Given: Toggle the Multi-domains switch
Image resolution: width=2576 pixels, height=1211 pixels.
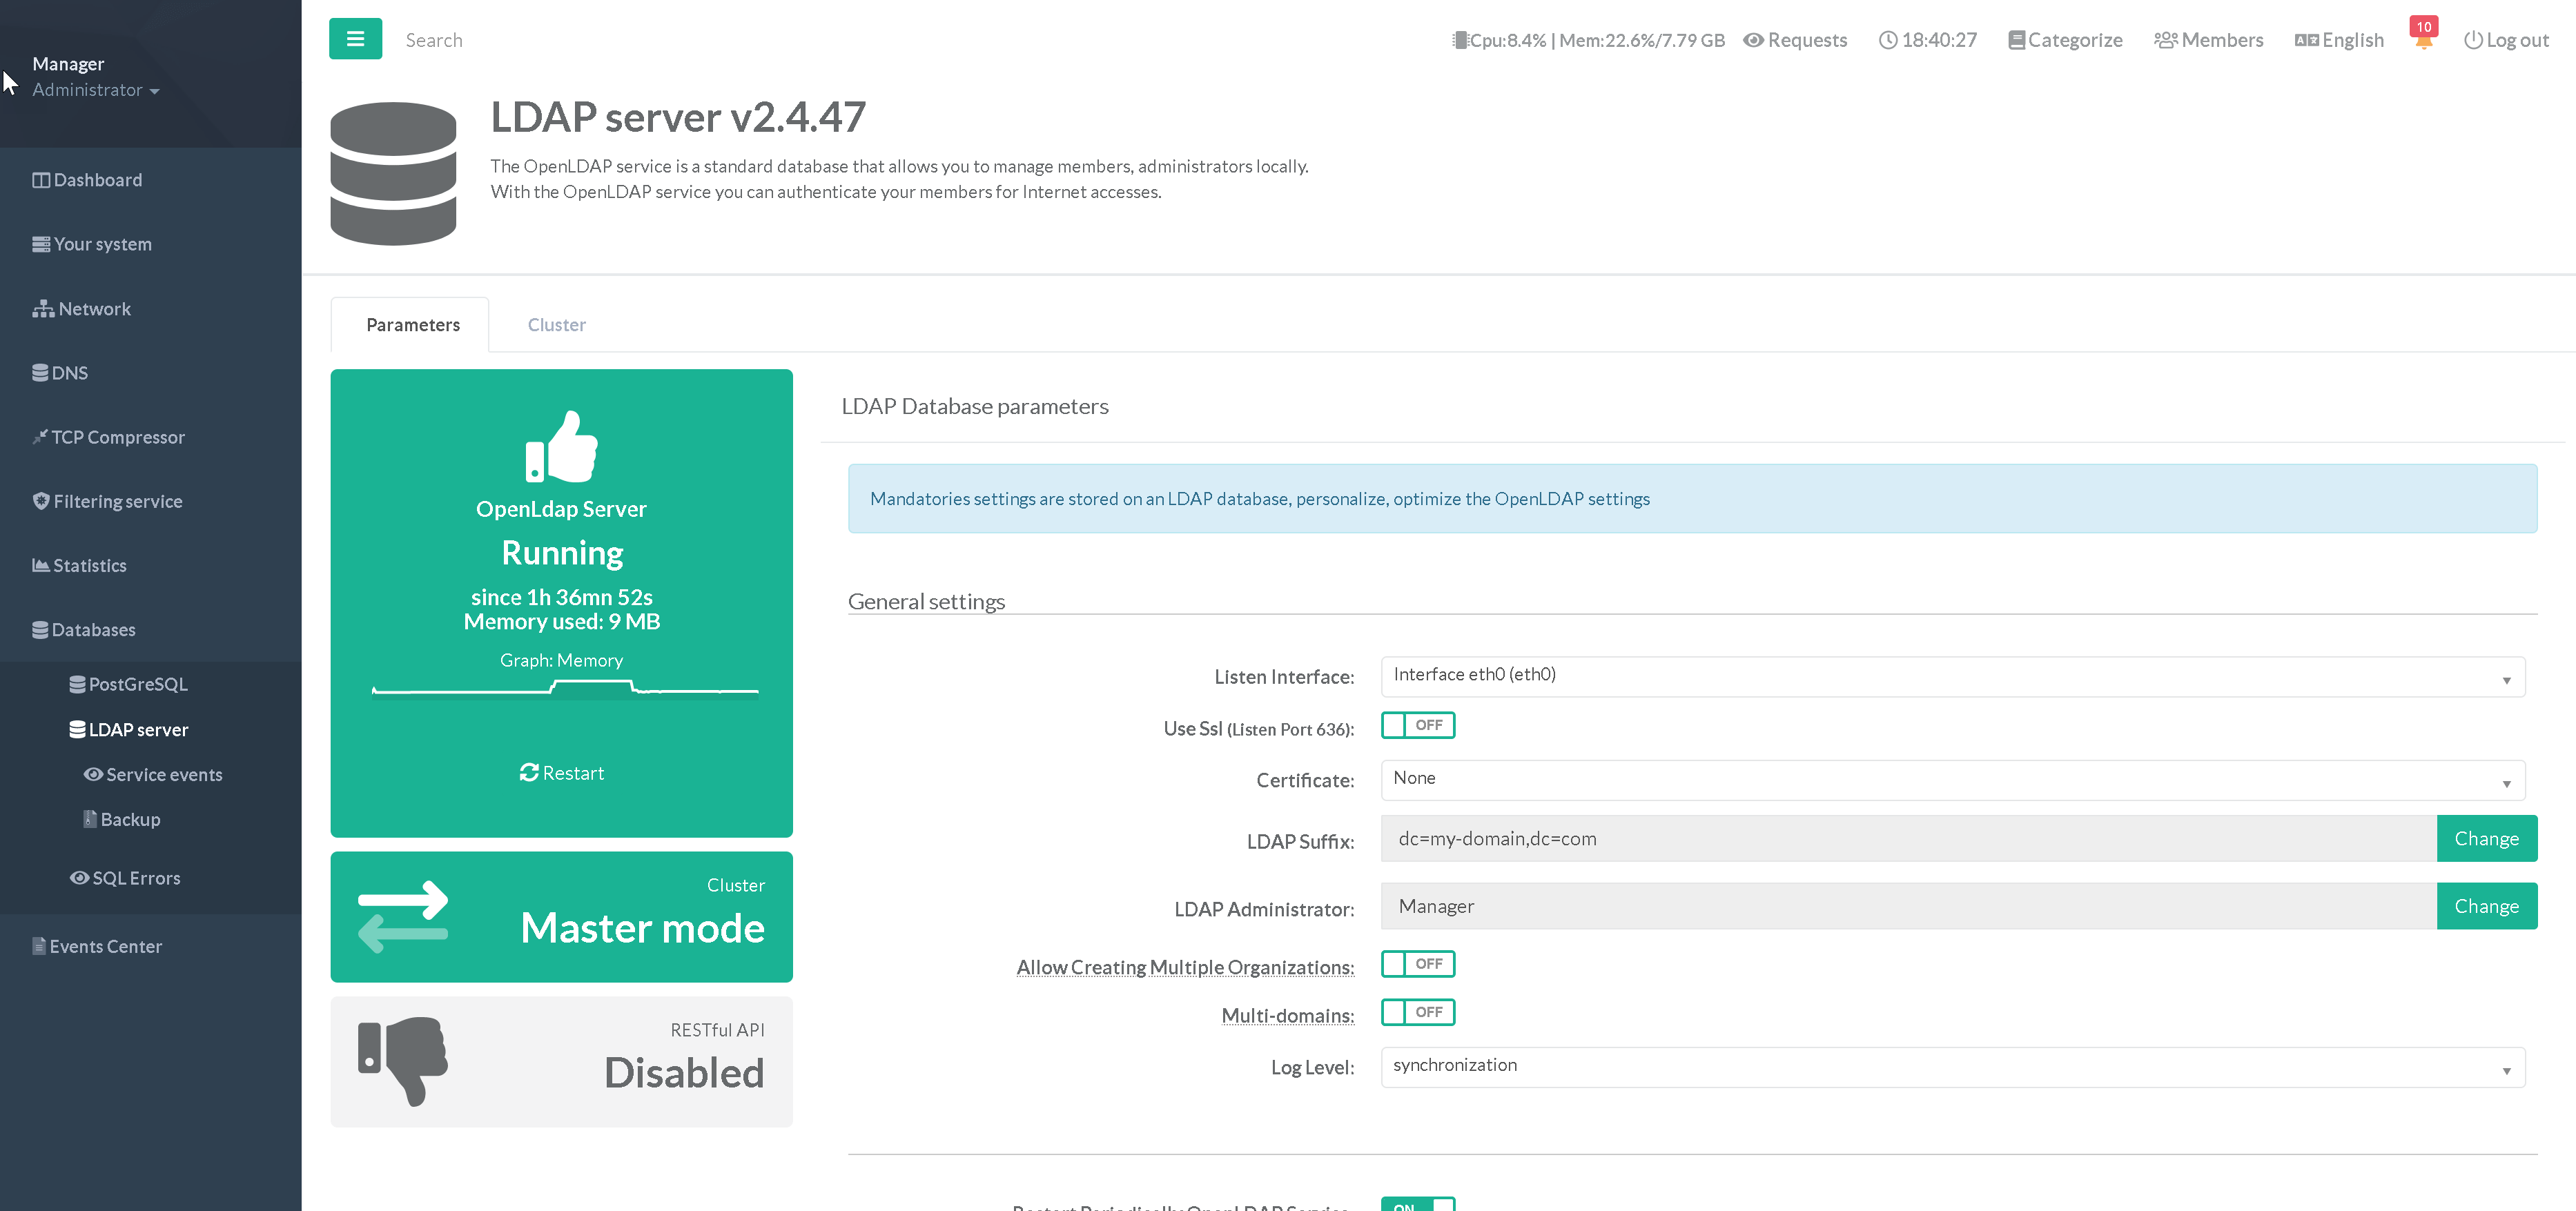Looking at the screenshot, I should coord(1417,1012).
